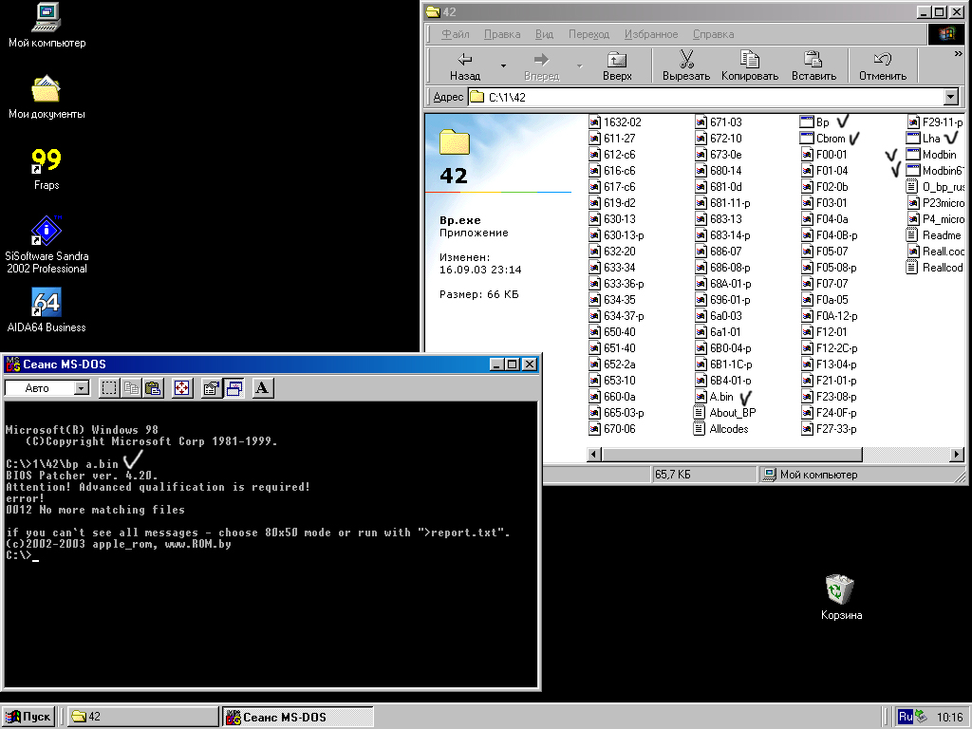Open the Назад history dropdown arrow

503,66
